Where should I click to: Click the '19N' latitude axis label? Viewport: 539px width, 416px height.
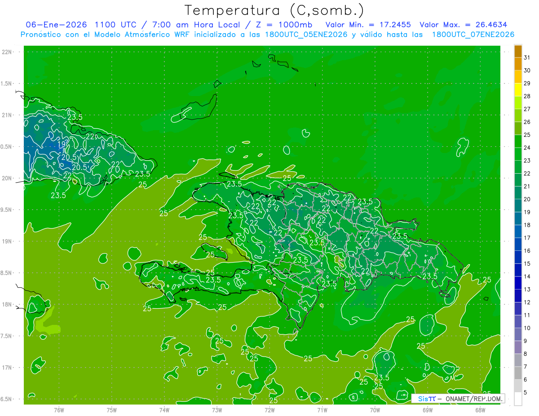pos(7,241)
